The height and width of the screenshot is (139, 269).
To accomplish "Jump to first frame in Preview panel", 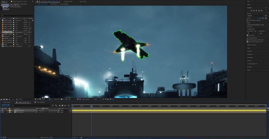I will pos(251,10).
